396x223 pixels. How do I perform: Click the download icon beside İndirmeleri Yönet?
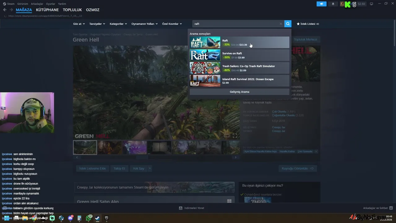point(181,208)
